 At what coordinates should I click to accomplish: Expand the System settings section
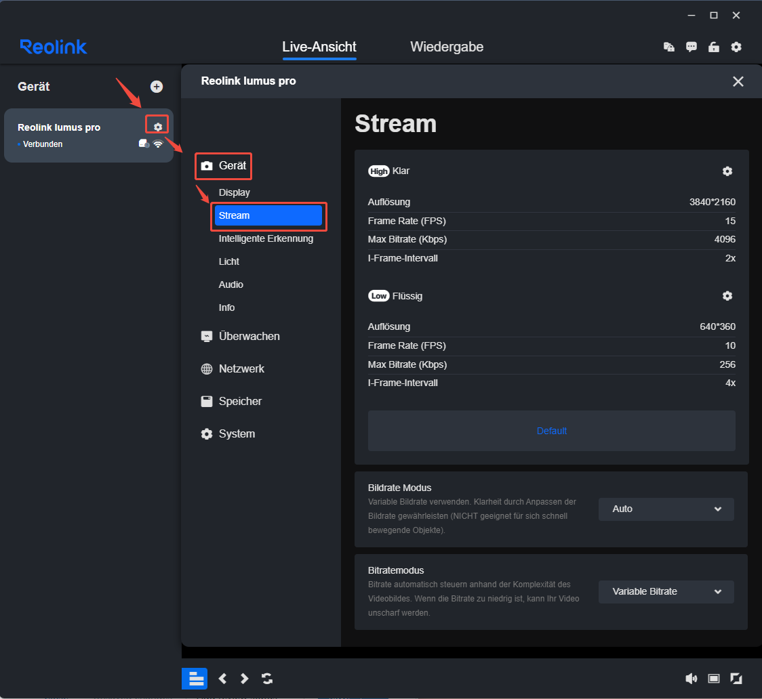coord(228,434)
